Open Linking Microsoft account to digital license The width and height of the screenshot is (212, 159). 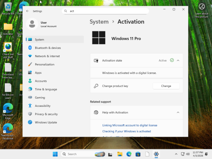tap(130, 125)
